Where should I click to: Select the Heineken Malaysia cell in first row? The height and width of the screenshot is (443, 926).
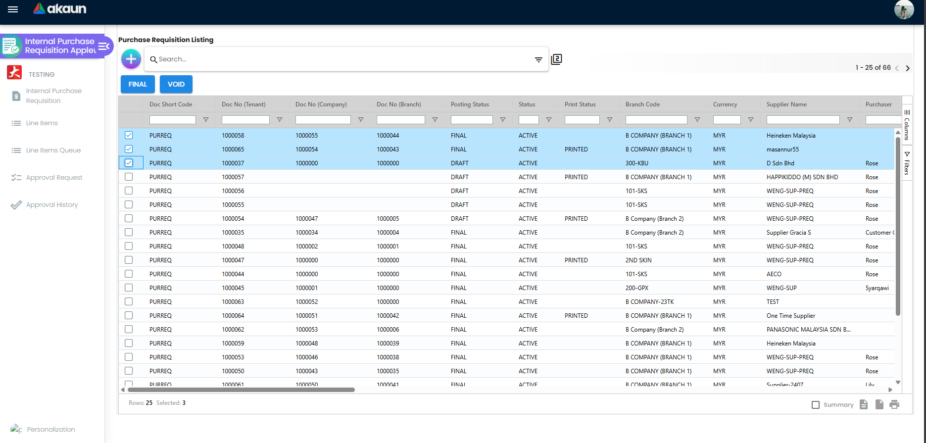point(791,135)
